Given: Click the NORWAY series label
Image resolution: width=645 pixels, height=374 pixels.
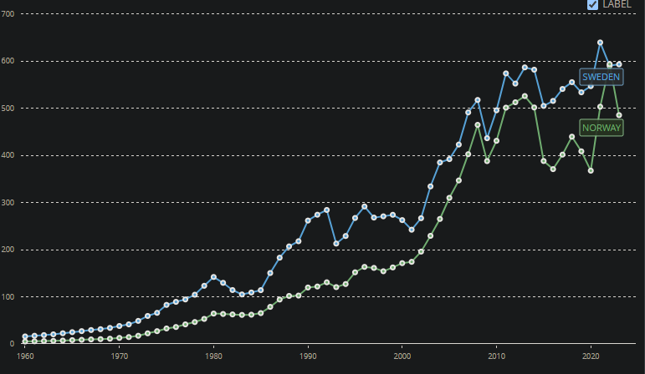Looking at the screenshot, I should (601, 128).
